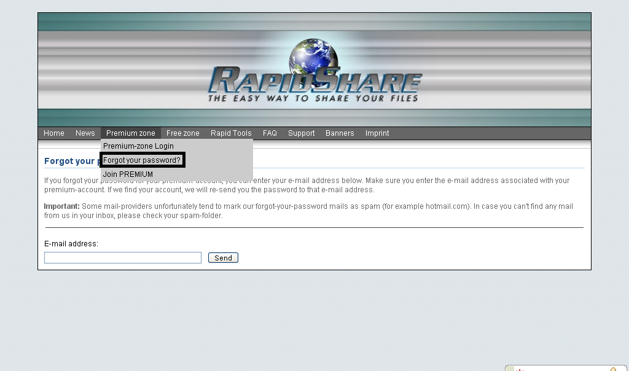Go to the Home page
The width and height of the screenshot is (629, 371).
click(54, 133)
